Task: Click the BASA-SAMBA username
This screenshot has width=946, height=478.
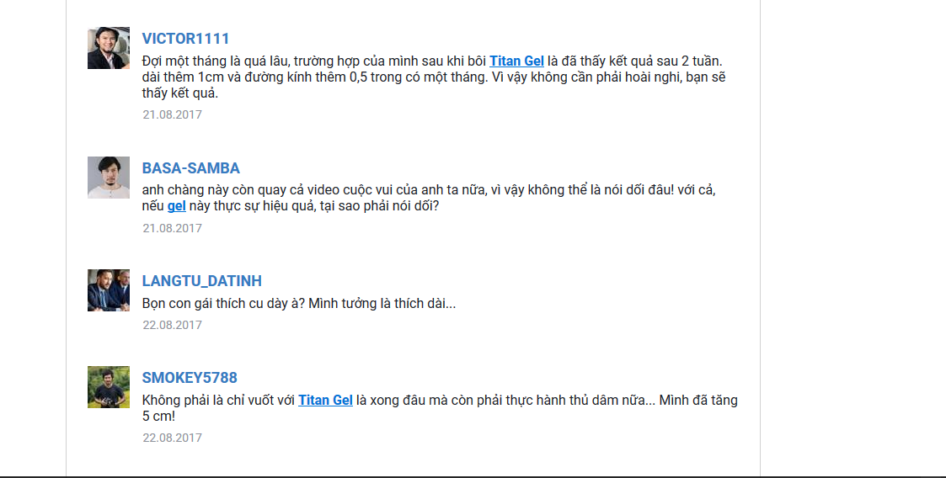Action: 190,168
